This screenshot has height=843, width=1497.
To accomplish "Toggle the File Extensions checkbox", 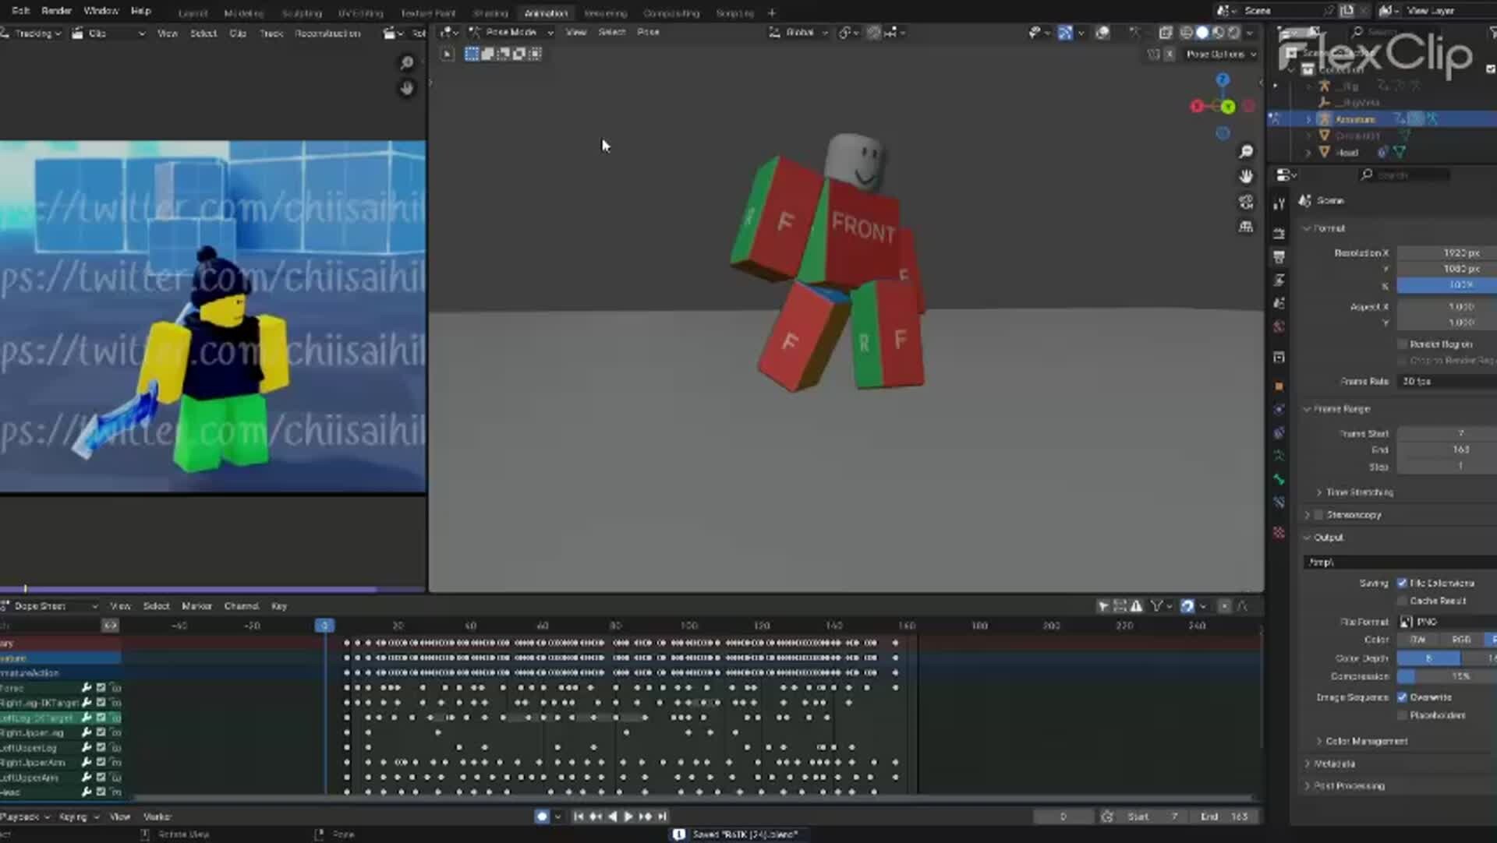I will coord(1402,583).
